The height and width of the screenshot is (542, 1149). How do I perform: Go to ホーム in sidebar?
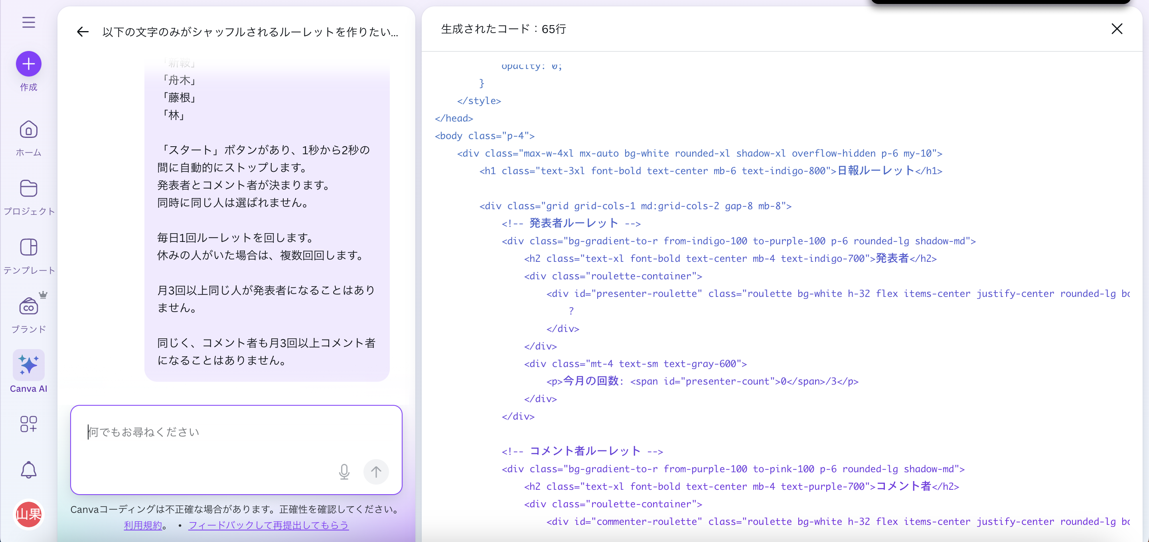pyautogui.click(x=29, y=139)
